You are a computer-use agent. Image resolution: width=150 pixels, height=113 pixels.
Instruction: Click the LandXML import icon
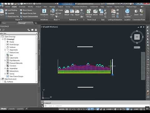6,13
